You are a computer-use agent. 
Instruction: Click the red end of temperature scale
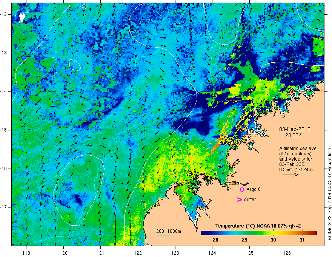pos(315,233)
